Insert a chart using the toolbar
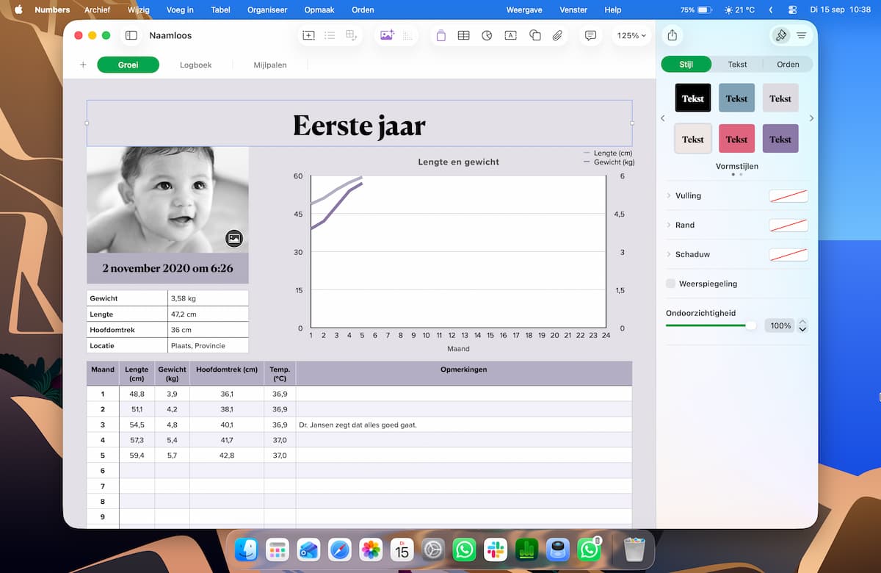Image resolution: width=881 pixels, height=573 pixels. (487, 35)
